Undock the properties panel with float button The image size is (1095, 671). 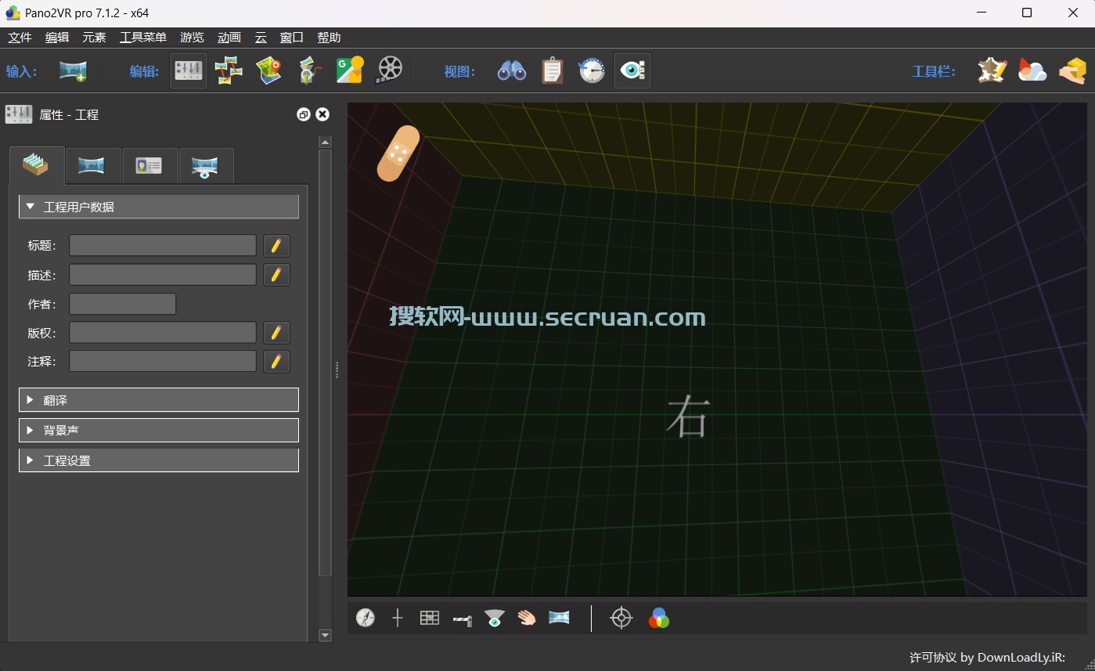[304, 114]
